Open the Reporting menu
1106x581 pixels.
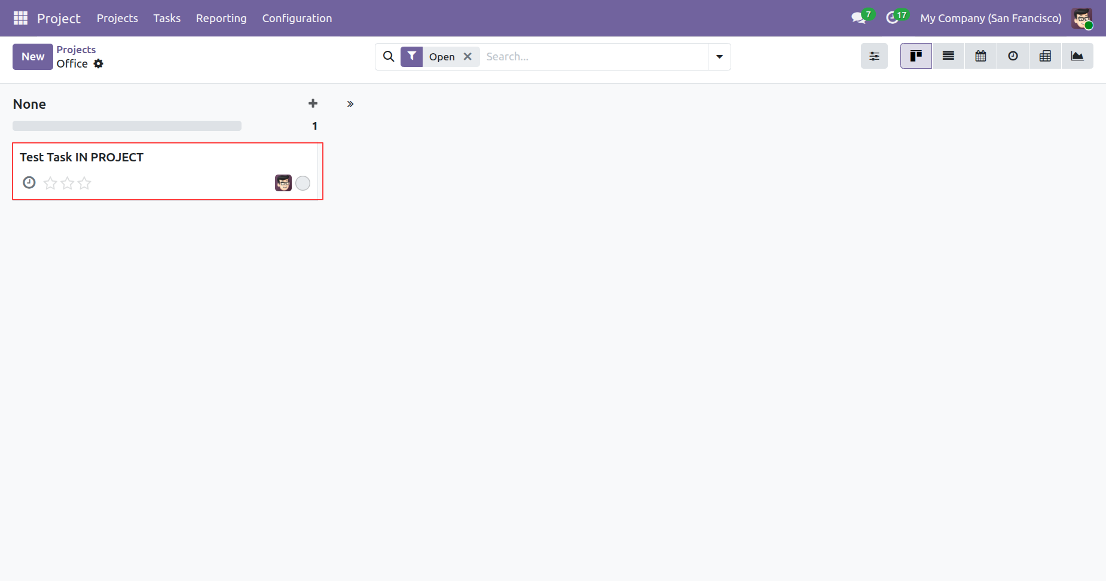(x=221, y=18)
